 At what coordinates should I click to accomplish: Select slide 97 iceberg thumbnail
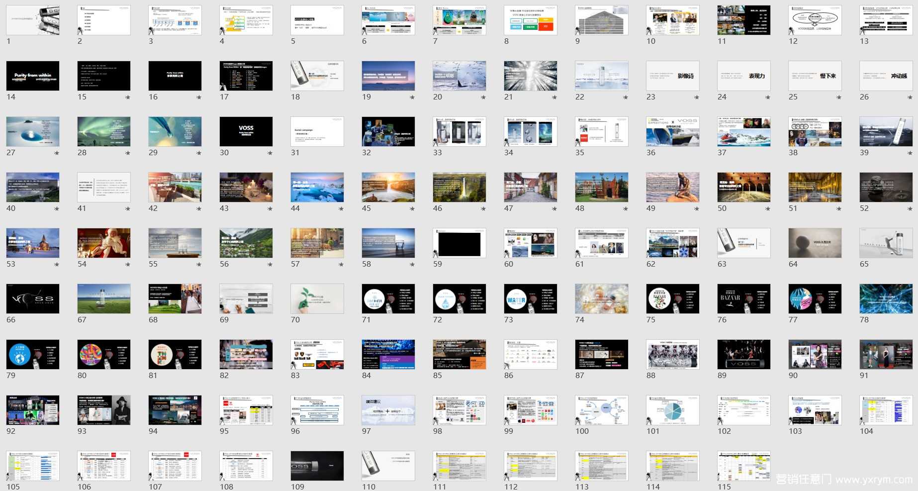(x=388, y=410)
